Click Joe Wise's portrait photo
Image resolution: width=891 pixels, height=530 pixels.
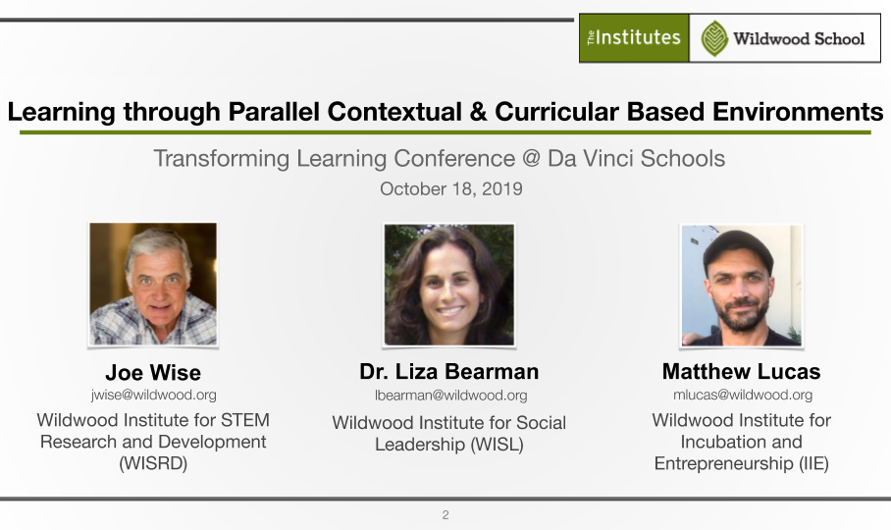tap(153, 284)
